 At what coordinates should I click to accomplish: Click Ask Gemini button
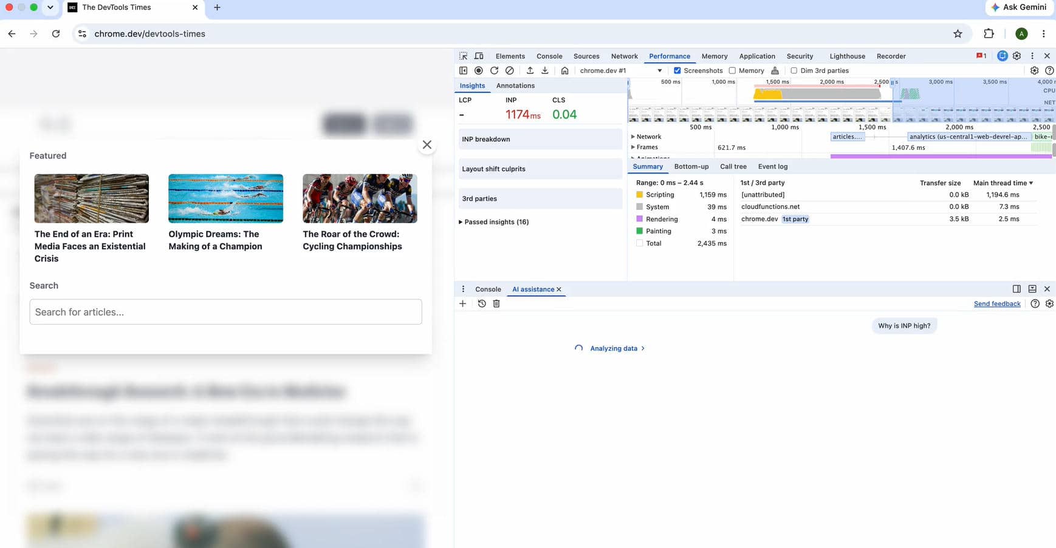pos(1019,7)
